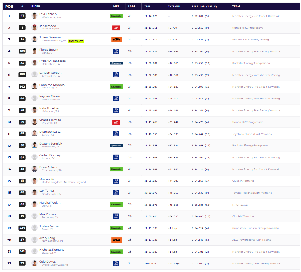Viewport: 301px width, 272px height.
Task: Click the +21 Laps interval value
Action: [x=174, y=264]
